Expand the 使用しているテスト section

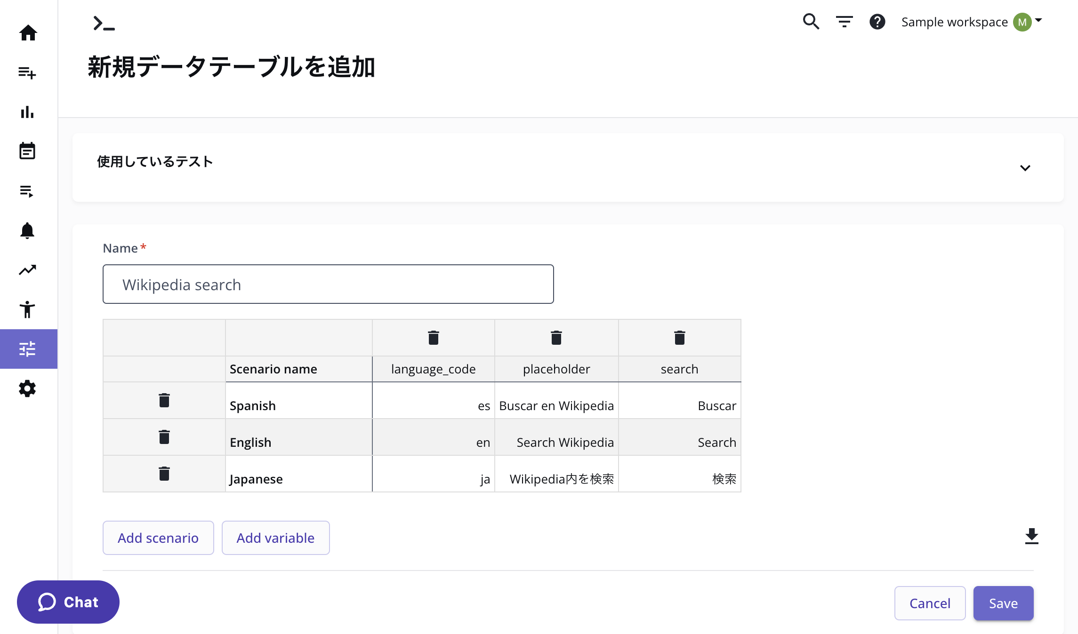click(x=1025, y=168)
